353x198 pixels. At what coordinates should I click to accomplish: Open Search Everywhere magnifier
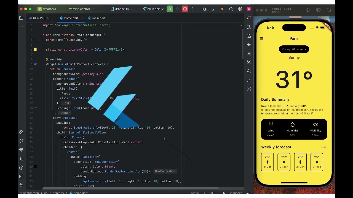tap(231, 9)
